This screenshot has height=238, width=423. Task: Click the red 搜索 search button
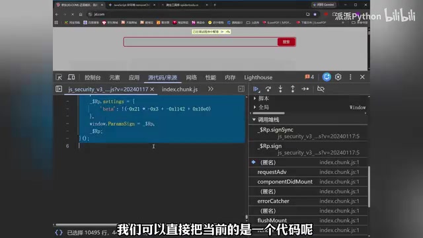click(286, 42)
